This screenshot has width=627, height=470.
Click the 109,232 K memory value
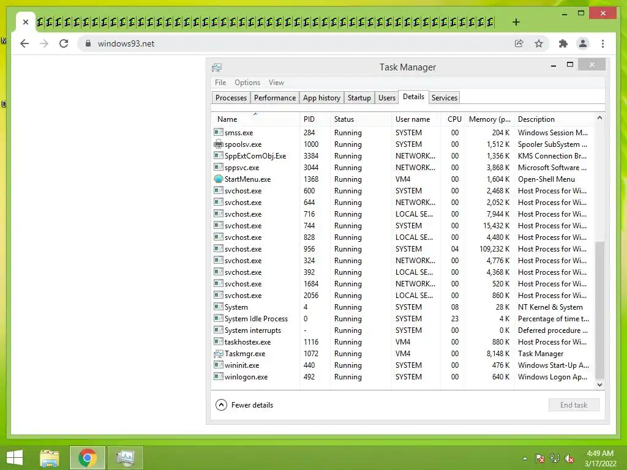[494, 248]
